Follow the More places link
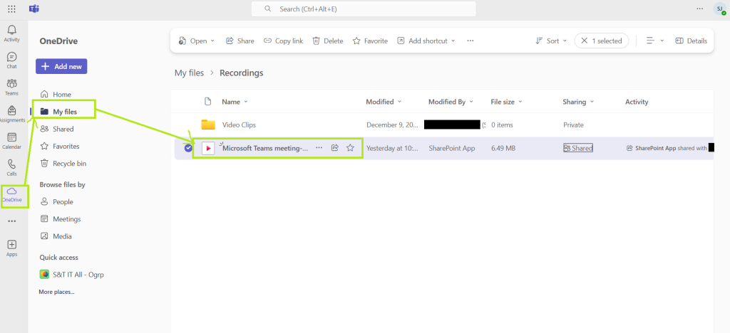 pyautogui.click(x=56, y=292)
